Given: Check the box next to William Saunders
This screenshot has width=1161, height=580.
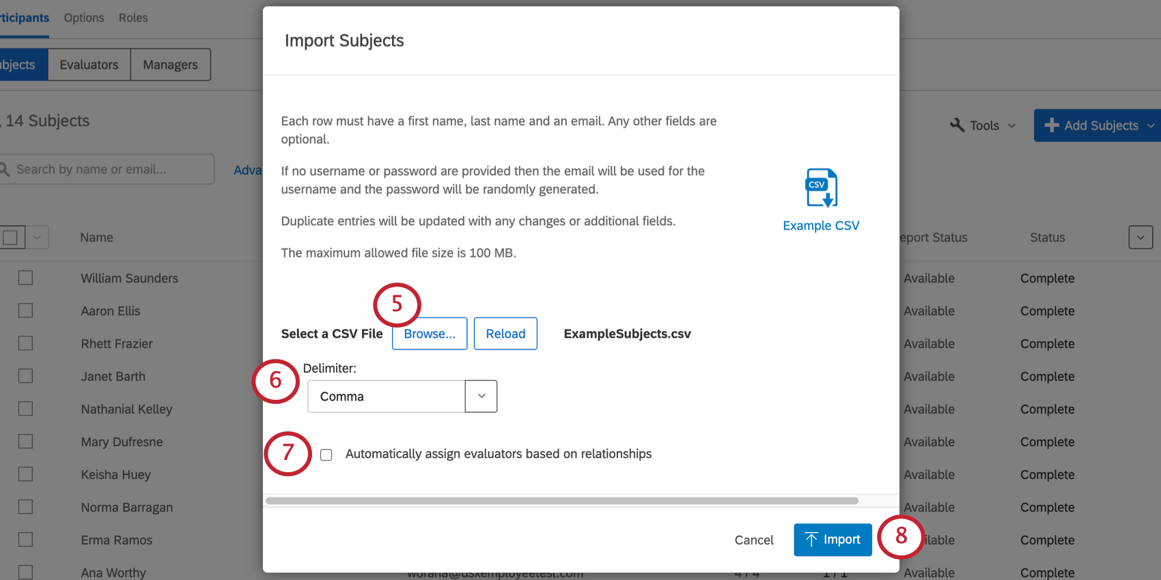Looking at the screenshot, I should [26, 278].
